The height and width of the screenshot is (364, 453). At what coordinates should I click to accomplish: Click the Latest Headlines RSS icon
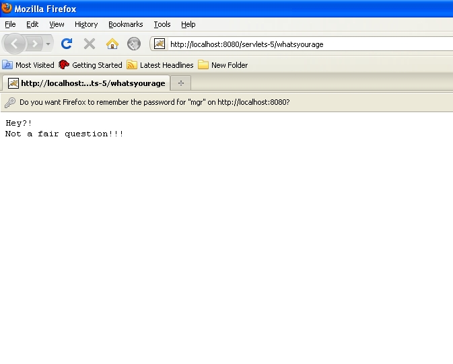tap(132, 65)
